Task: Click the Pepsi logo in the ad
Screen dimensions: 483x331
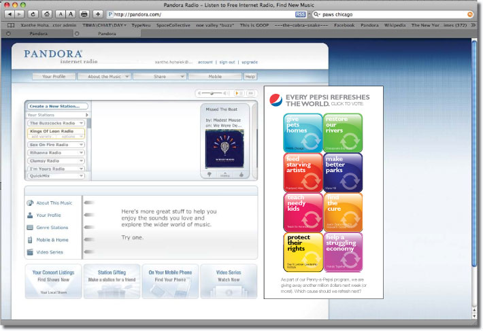Action: click(276, 100)
